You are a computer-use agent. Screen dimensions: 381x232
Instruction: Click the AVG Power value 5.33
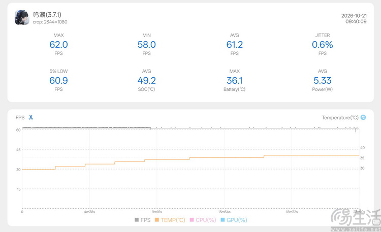click(323, 80)
